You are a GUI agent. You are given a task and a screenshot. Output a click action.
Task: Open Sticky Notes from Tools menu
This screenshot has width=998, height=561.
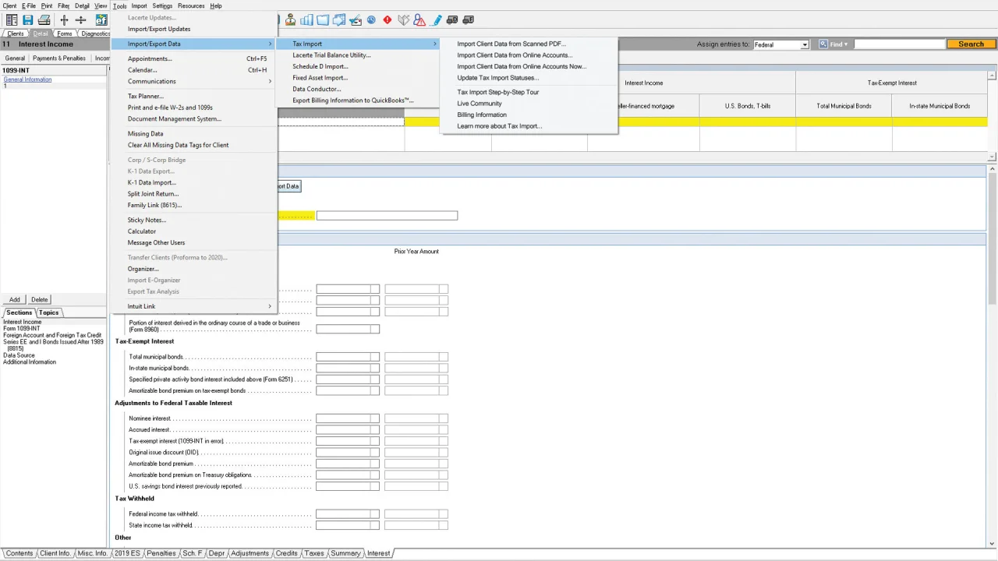tap(147, 220)
